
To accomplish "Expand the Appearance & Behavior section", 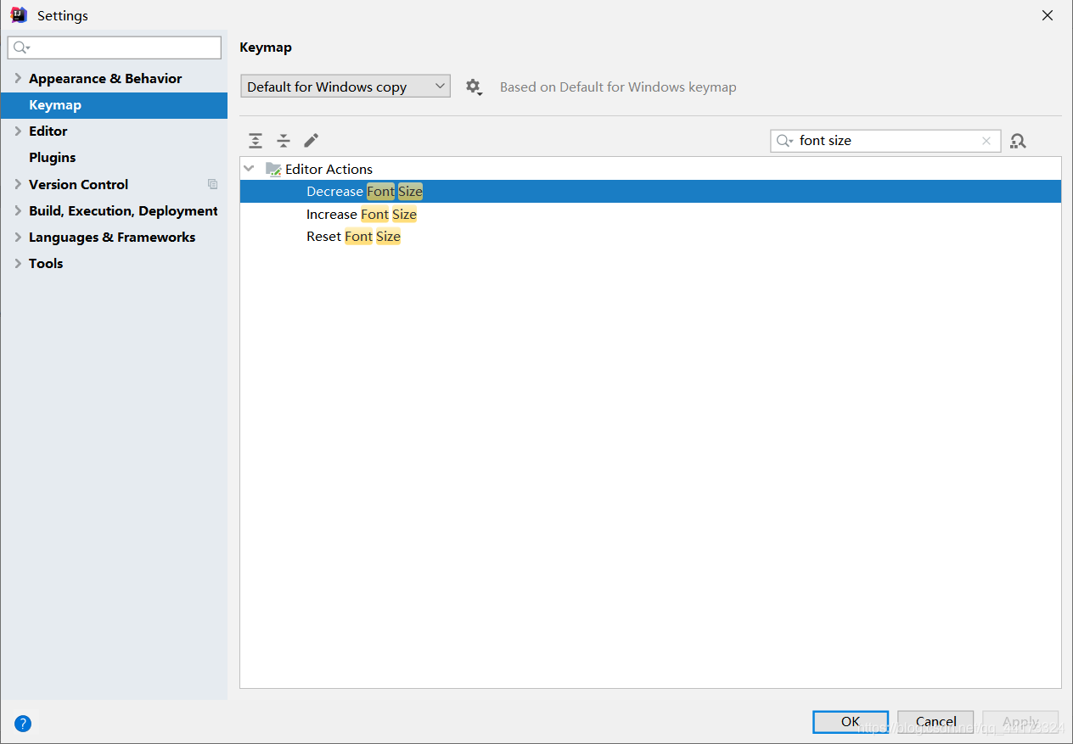I will tap(18, 78).
